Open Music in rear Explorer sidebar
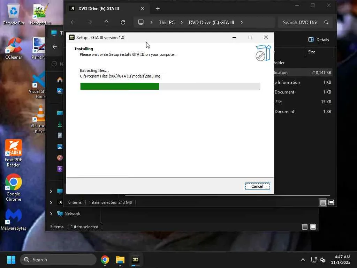Screen dimensions: 357x268 tap(60, 158)
